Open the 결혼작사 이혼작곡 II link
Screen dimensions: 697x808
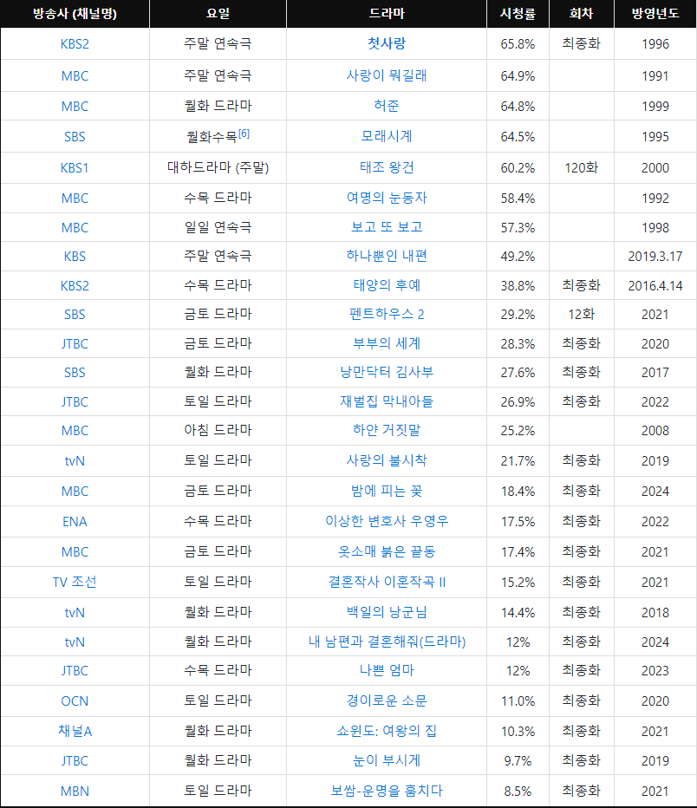(x=387, y=583)
